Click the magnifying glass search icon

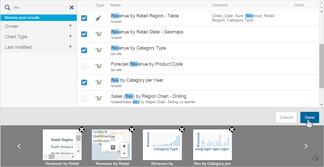pyautogui.click(x=8, y=7)
